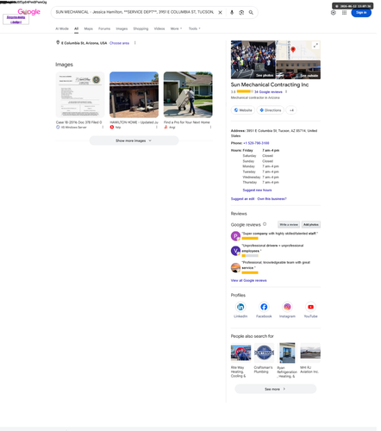381x431 pixels.
Task: Open the See outside street view thumbnail
Action: click(x=298, y=70)
